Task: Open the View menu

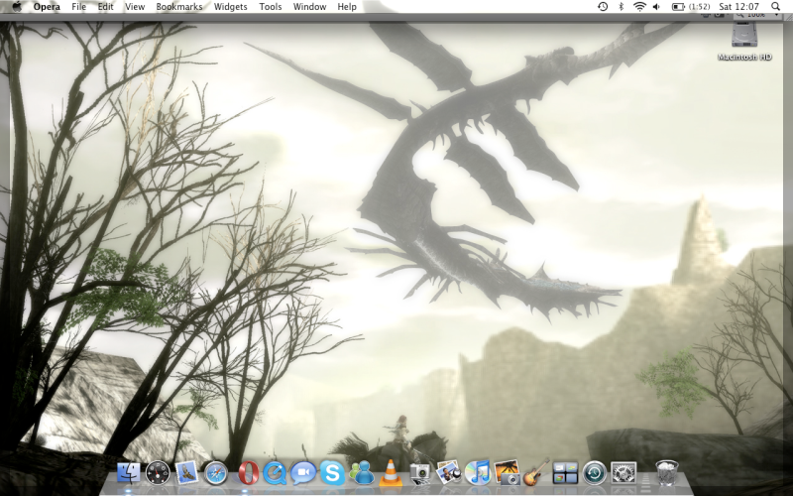Action: [135, 7]
